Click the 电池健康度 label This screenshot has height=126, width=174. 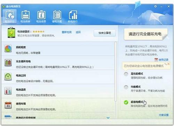(24, 32)
